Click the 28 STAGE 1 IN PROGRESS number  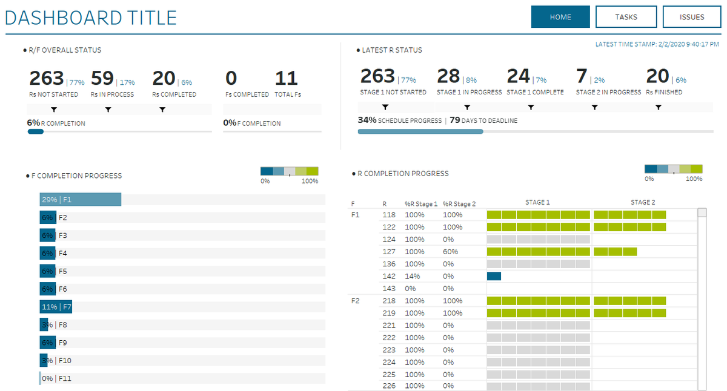click(449, 76)
